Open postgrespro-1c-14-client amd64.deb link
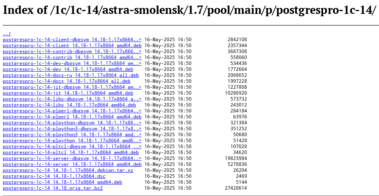 tap(72, 46)
